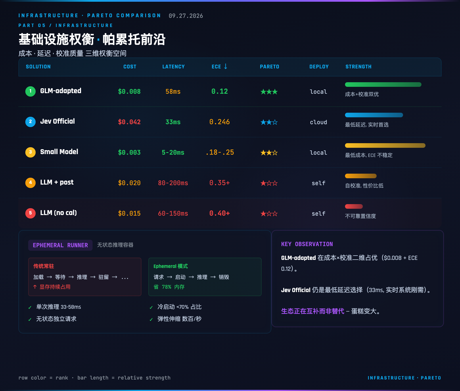This screenshot has height=391, width=460.
Task: Click the KEY OBSERVATION heading
Action: pyautogui.click(x=307, y=244)
